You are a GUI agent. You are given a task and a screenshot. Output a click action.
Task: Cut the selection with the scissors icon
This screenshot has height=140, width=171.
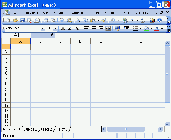point(78,20)
